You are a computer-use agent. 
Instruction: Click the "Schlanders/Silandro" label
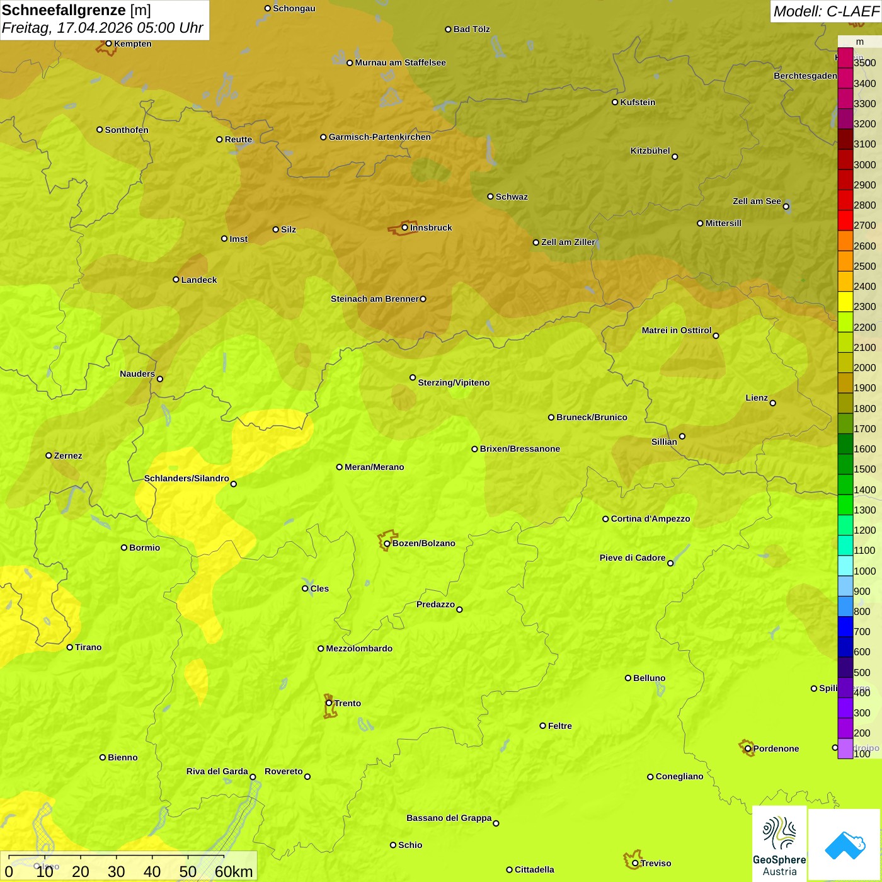186,478
